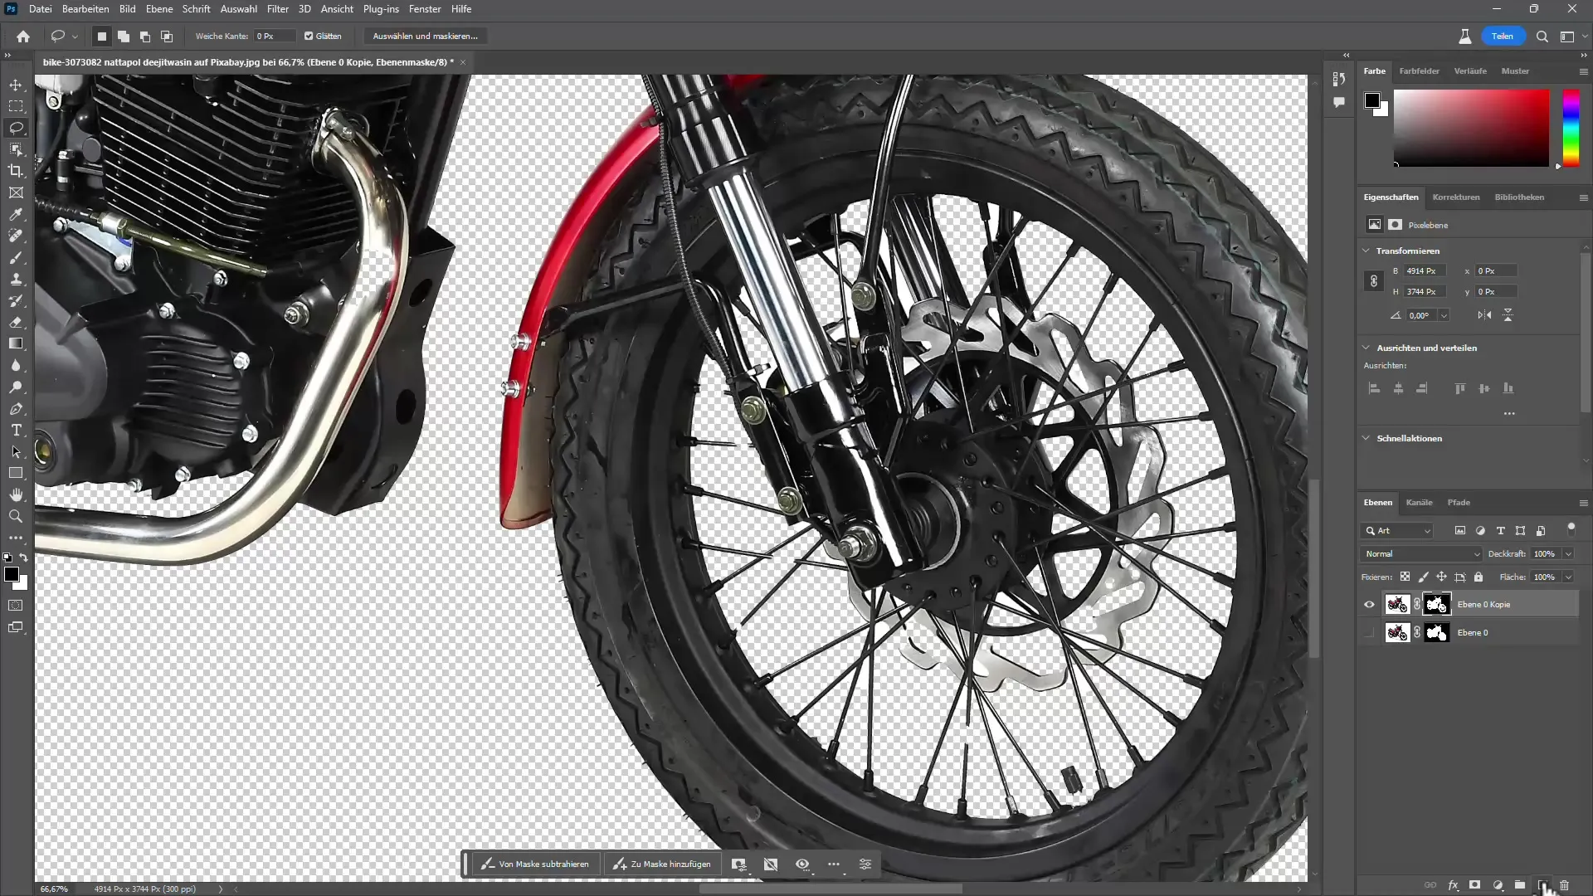Screen dimensions: 1593x896
Task: Toggle layer filtering switch on
Action: click(x=1571, y=529)
